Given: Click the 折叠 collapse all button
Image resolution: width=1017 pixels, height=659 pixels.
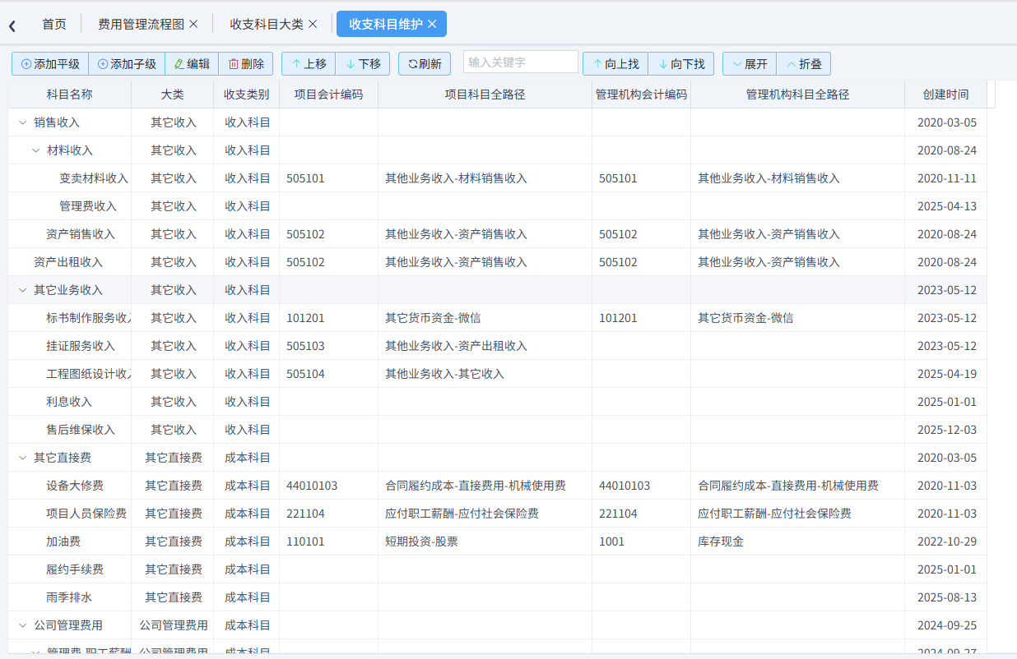Looking at the screenshot, I should pos(804,63).
